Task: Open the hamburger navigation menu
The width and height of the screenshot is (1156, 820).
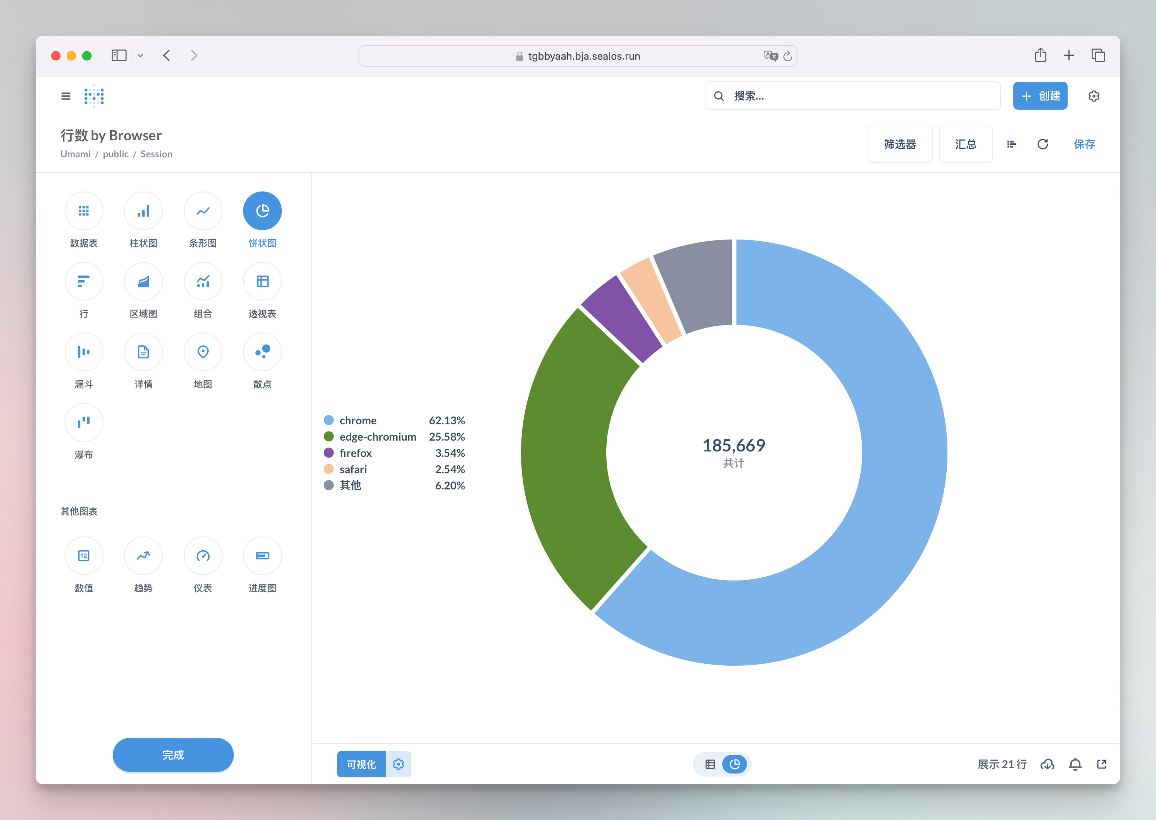Action: [66, 96]
